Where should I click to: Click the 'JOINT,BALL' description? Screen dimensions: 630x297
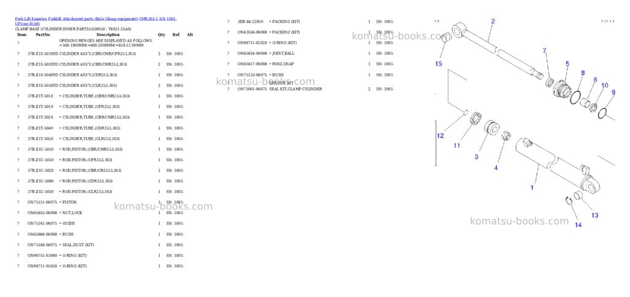click(282, 53)
